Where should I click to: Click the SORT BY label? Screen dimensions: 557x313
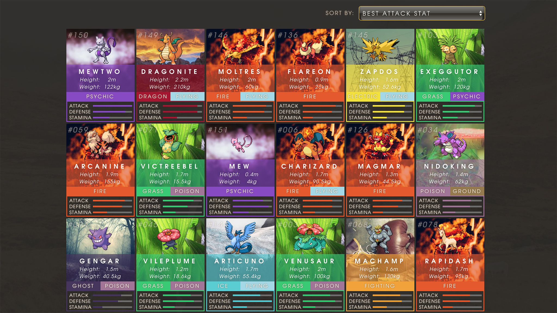340,13
